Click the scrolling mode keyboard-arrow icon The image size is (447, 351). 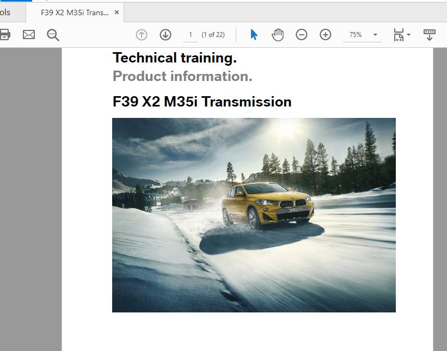430,35
